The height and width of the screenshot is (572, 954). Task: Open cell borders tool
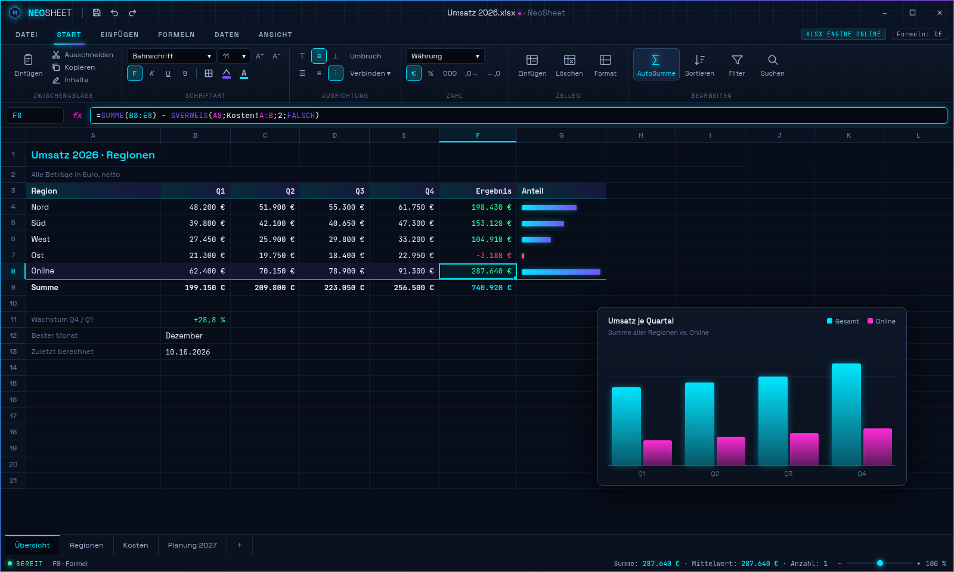pos(209,73)
